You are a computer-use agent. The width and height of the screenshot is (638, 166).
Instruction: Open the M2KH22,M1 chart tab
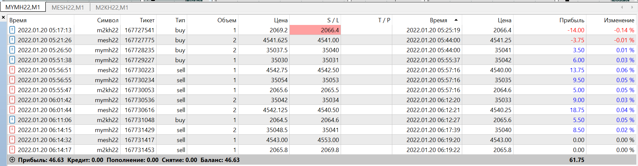point(112,7)
